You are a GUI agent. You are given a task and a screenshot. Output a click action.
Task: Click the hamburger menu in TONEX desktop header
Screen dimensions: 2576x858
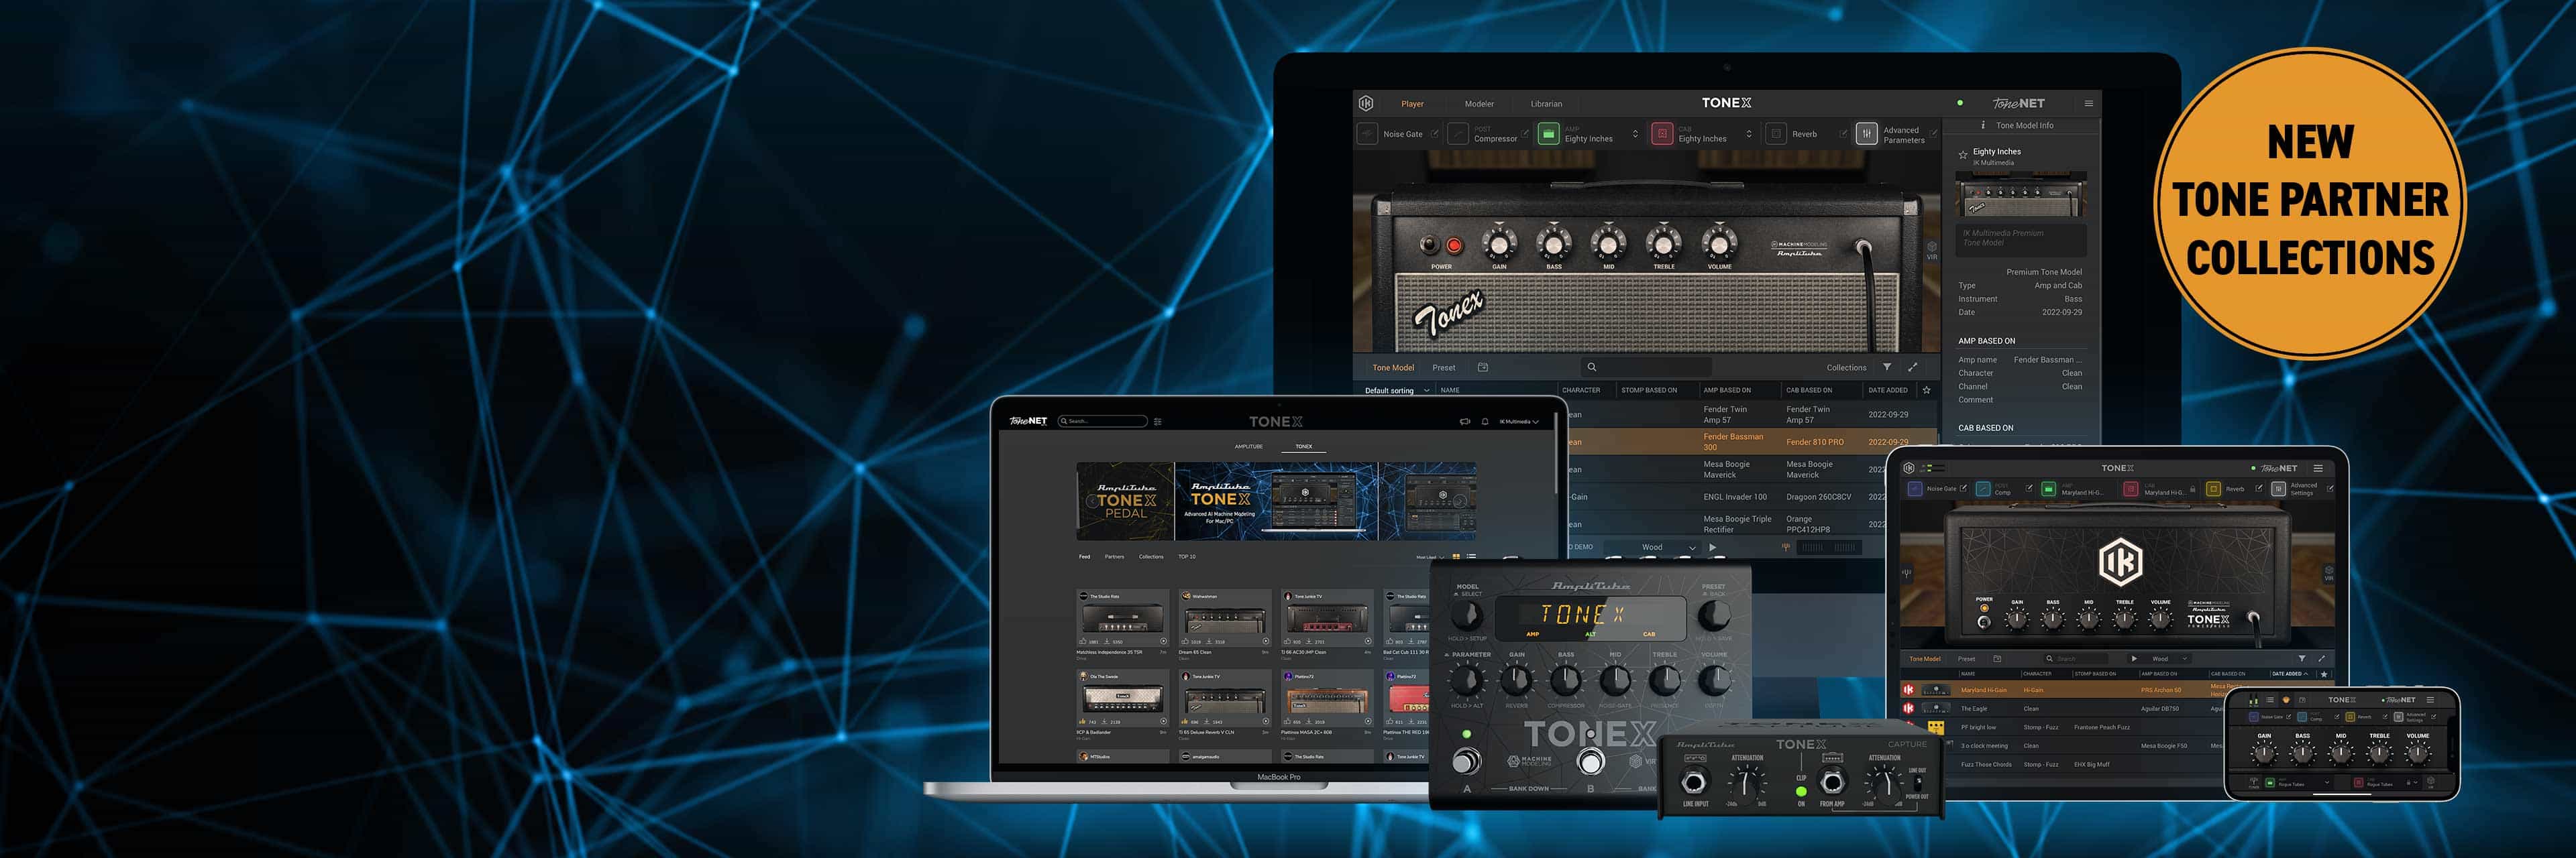pos(2088,103)
